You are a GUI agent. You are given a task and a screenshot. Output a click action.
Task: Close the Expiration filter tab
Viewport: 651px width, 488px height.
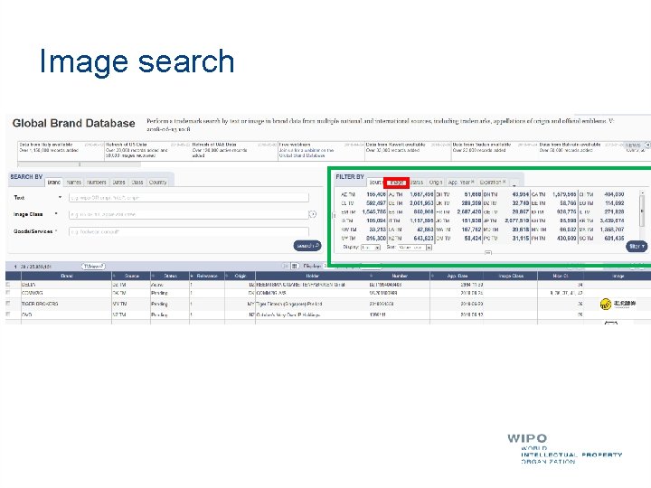coord(504,182)
